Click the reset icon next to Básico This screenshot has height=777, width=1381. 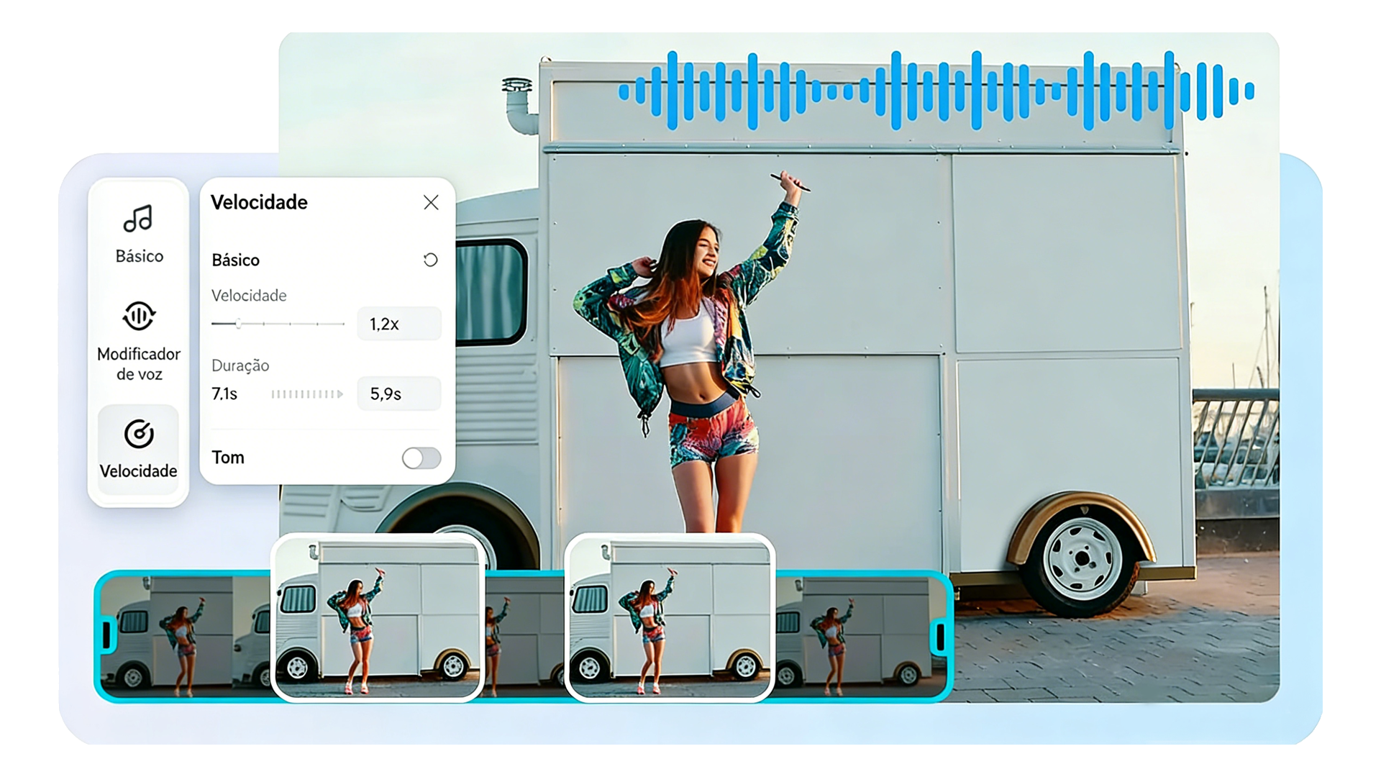(429, 260)
